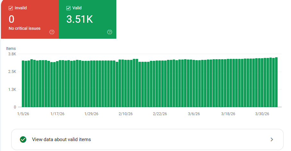The width and height of the screenshot is (291, 151).
Task: Click the bar above the 3/6/26 label
Action: pos(194,83)
